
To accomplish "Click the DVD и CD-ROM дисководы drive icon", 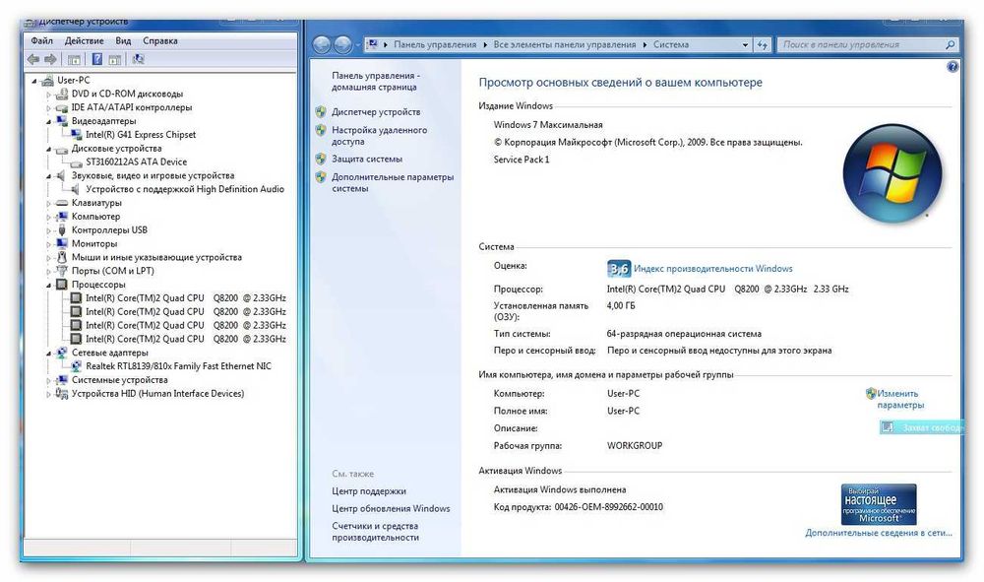I will pos(61,95).
